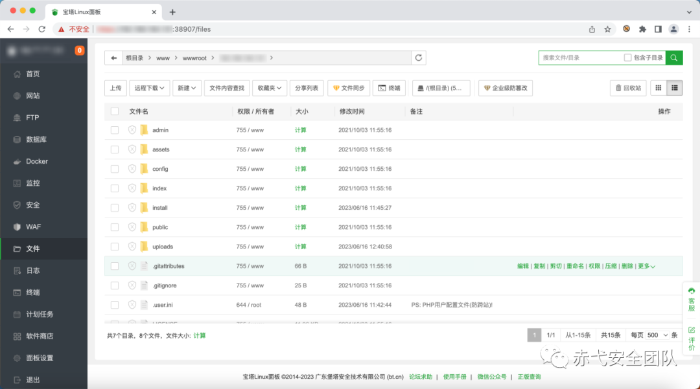Refresh the directory with reload icon
700x389 pixels.
tap(418, 58)
